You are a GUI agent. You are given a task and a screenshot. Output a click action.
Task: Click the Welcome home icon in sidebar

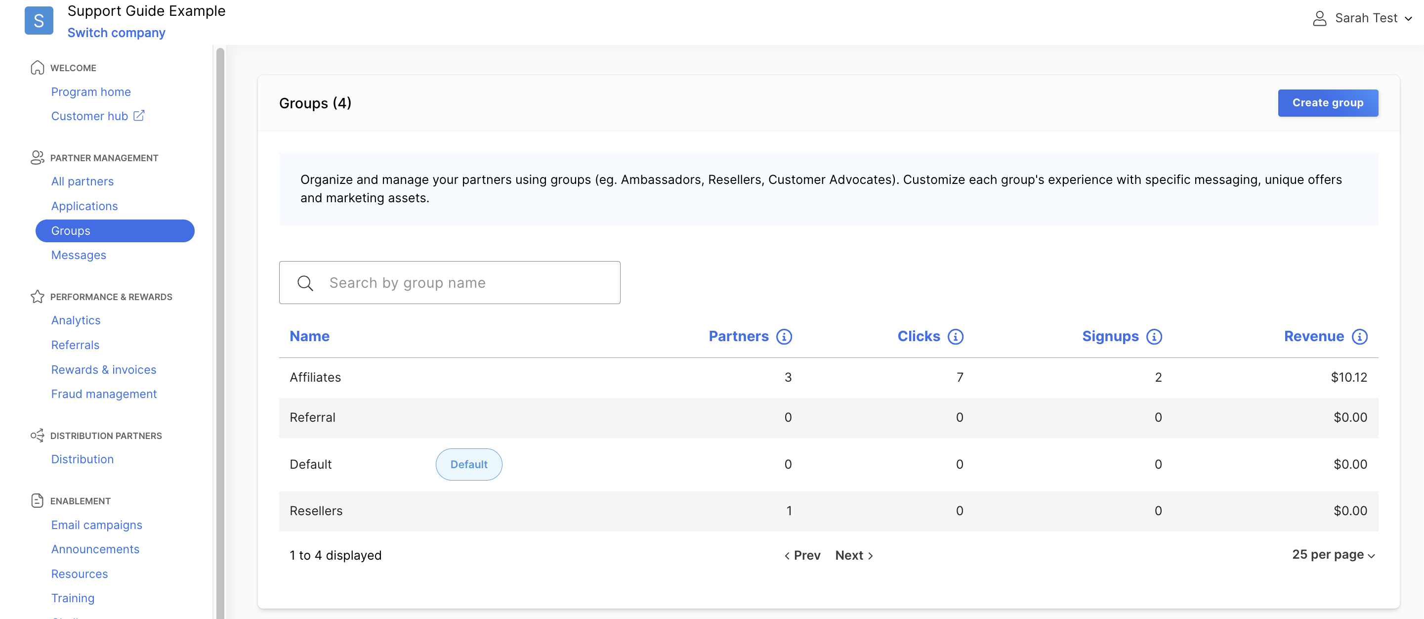(37, 67)
